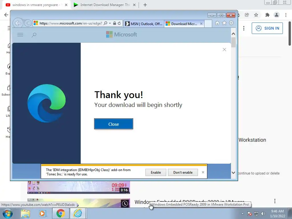Screen dimensions: 292x219
Task: Open Windows Media Player from taskbar
Action: (42, 213)
